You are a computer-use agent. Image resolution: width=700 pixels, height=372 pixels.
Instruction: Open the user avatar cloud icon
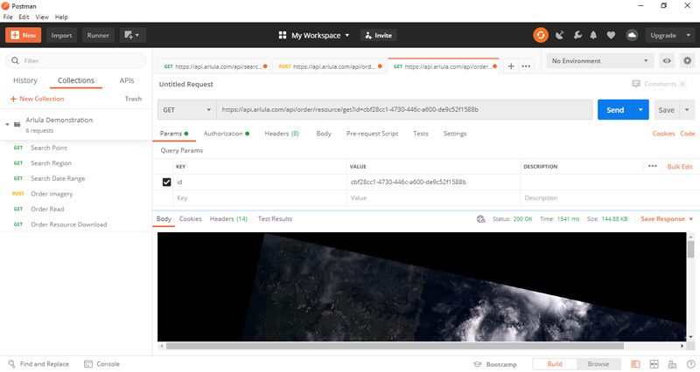pos(632,35)
